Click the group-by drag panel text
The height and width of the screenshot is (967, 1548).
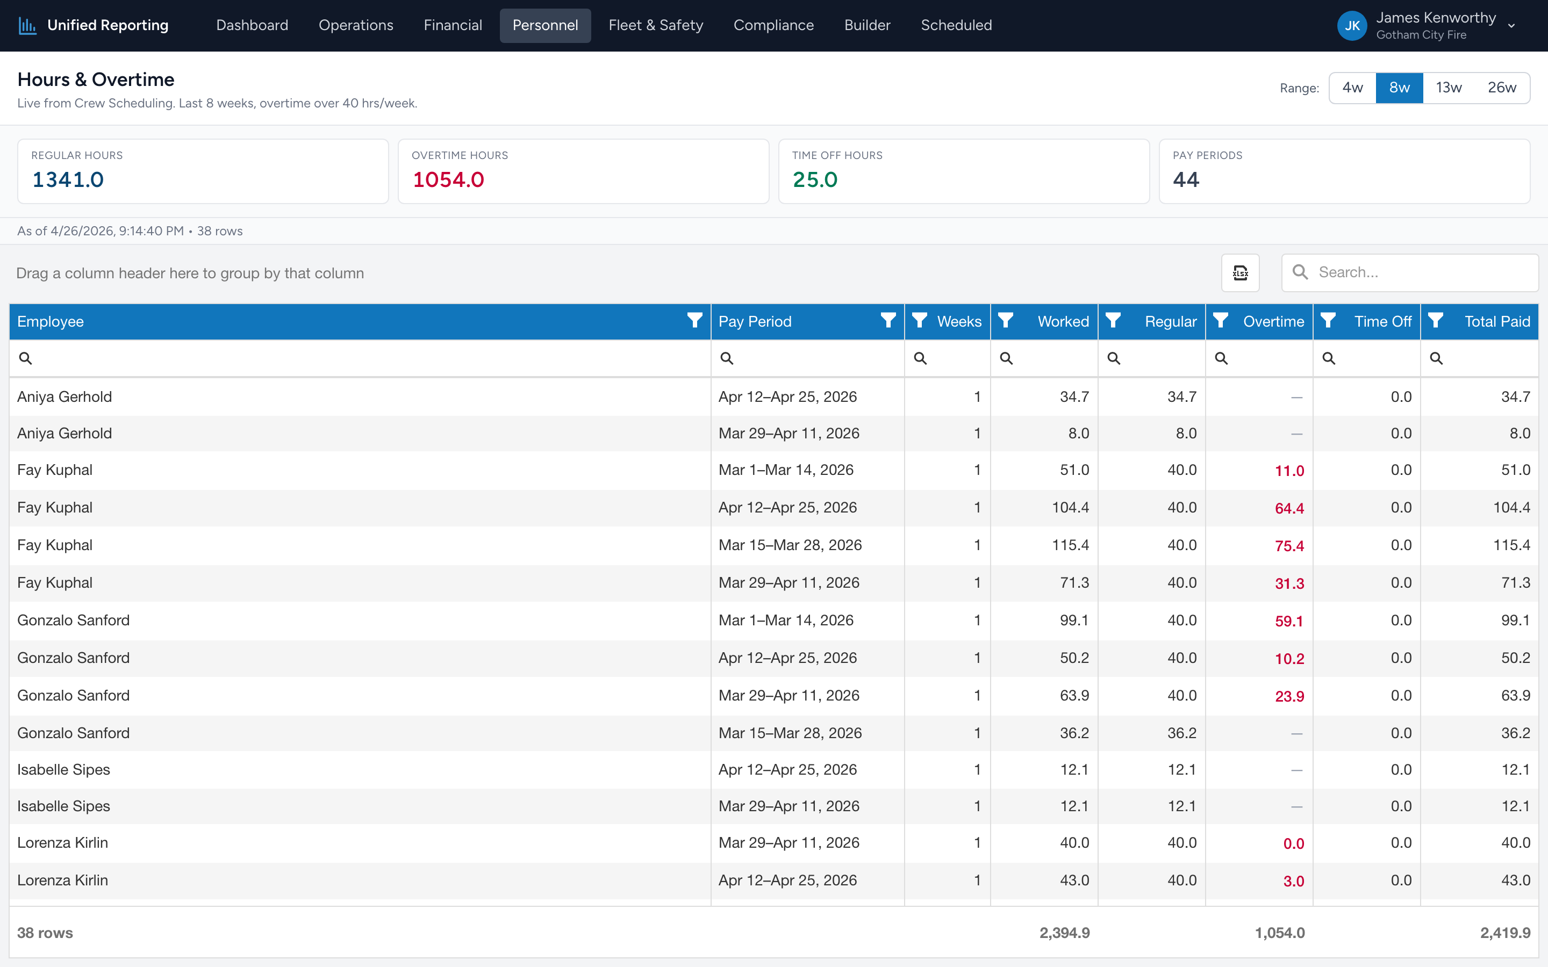pyautogui.click(x=190, y=273)
